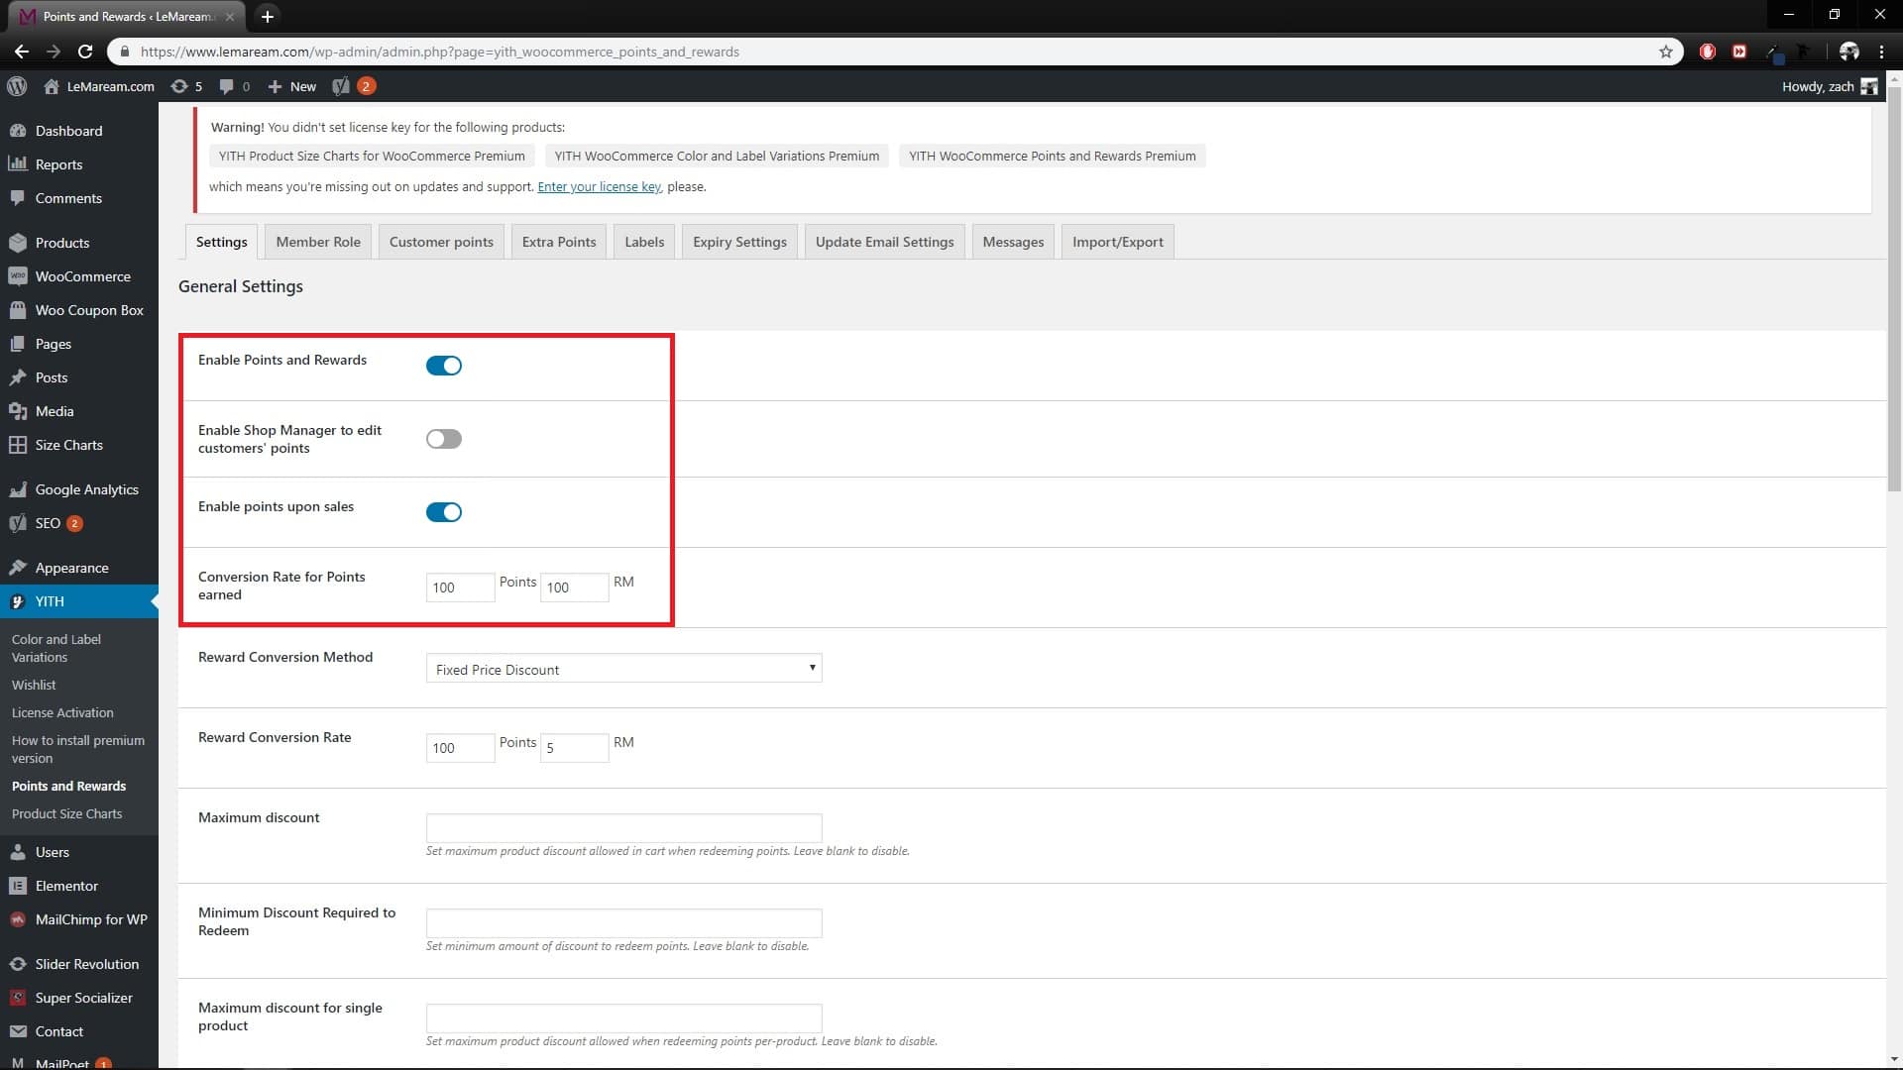Open License Activation submenu item
This screenshot has width=1903, height=1070.
click(62, 712)
